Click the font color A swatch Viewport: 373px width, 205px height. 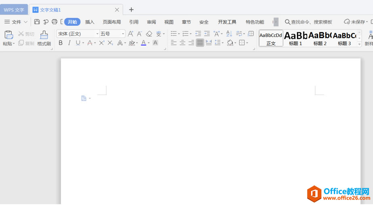coord(144,43)
